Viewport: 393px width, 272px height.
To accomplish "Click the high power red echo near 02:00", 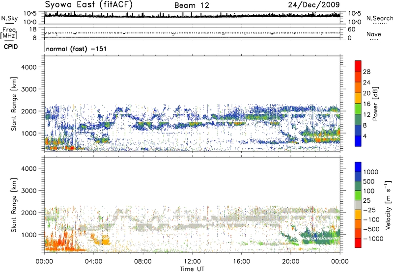I will coord(72,148).
